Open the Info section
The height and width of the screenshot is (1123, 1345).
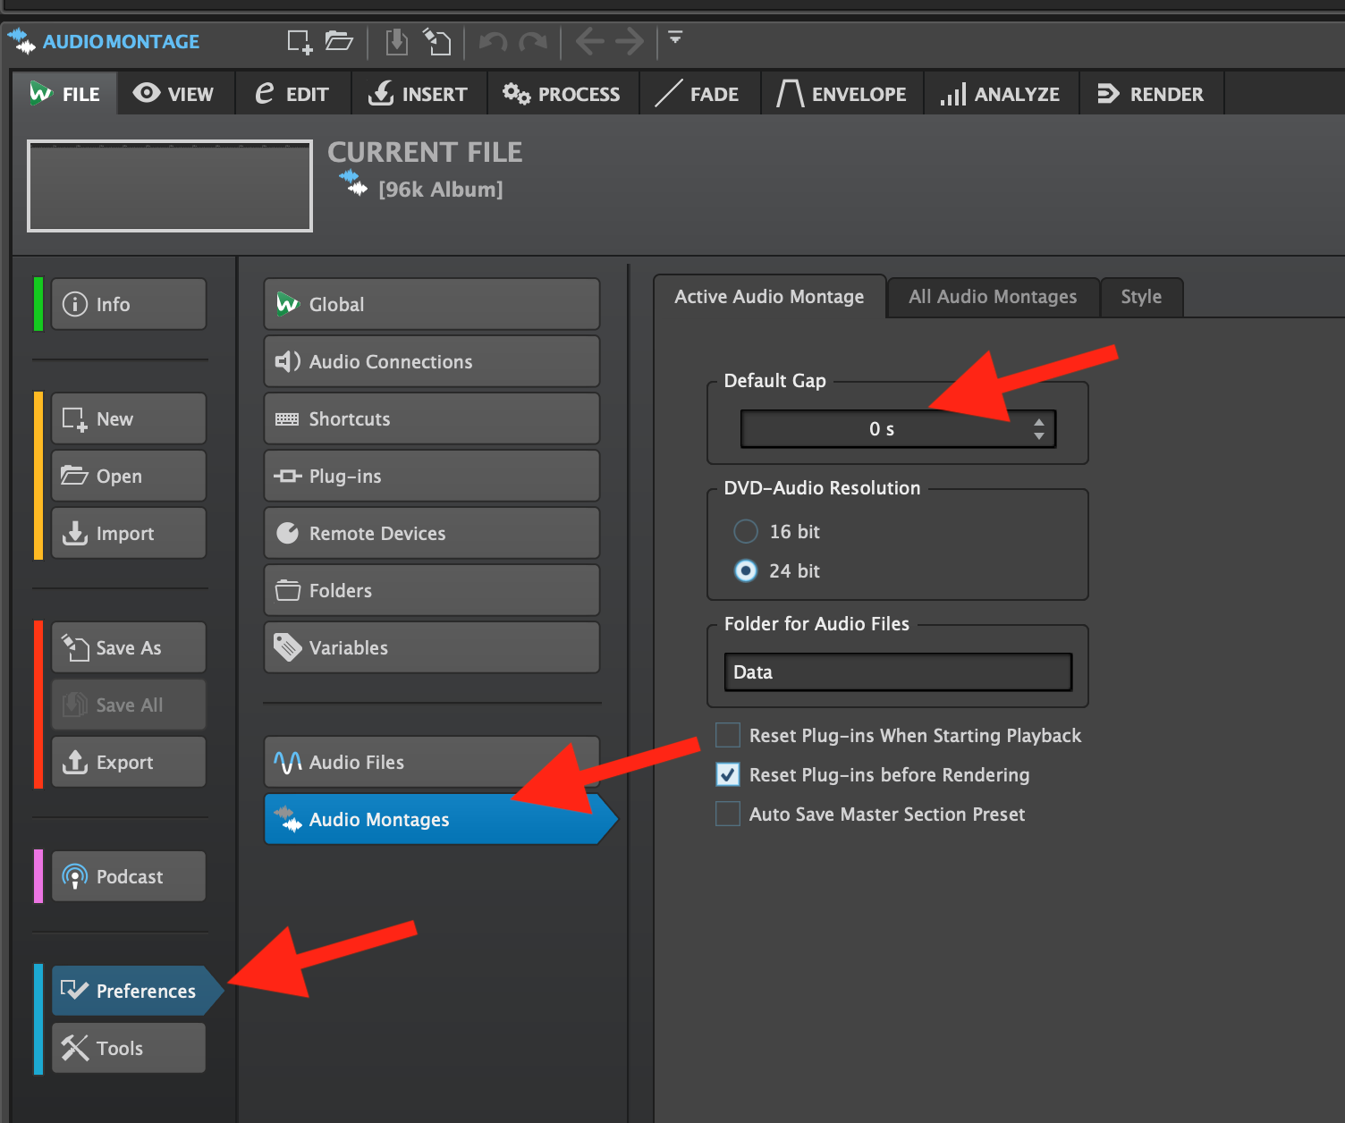tap(129, 304)
